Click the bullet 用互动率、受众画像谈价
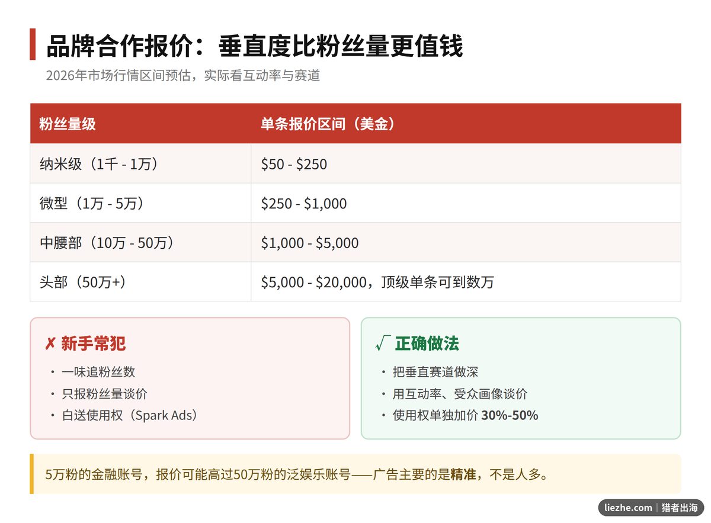Viewport: 711px width, 523px height. point(460,394)
